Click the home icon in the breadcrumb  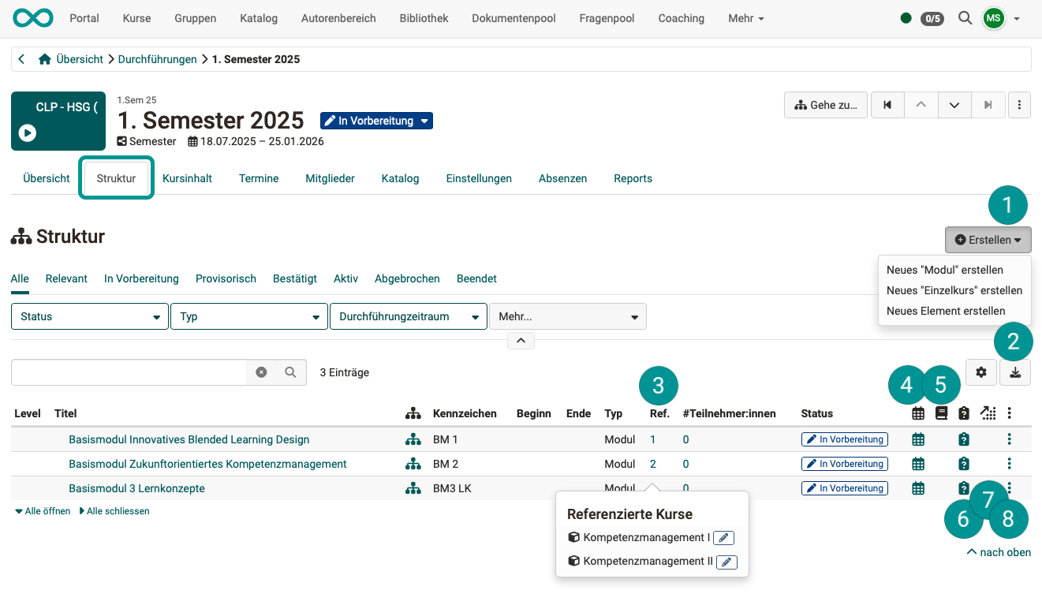[45, 58]
